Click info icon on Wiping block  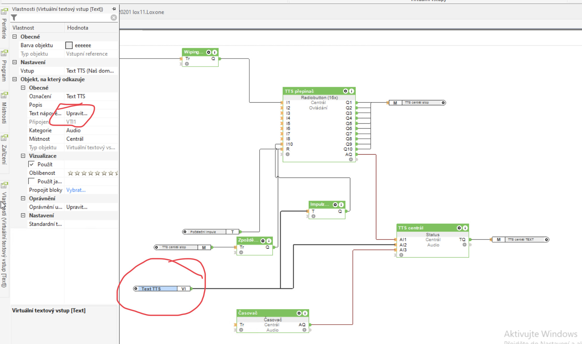tap(215, 52)
